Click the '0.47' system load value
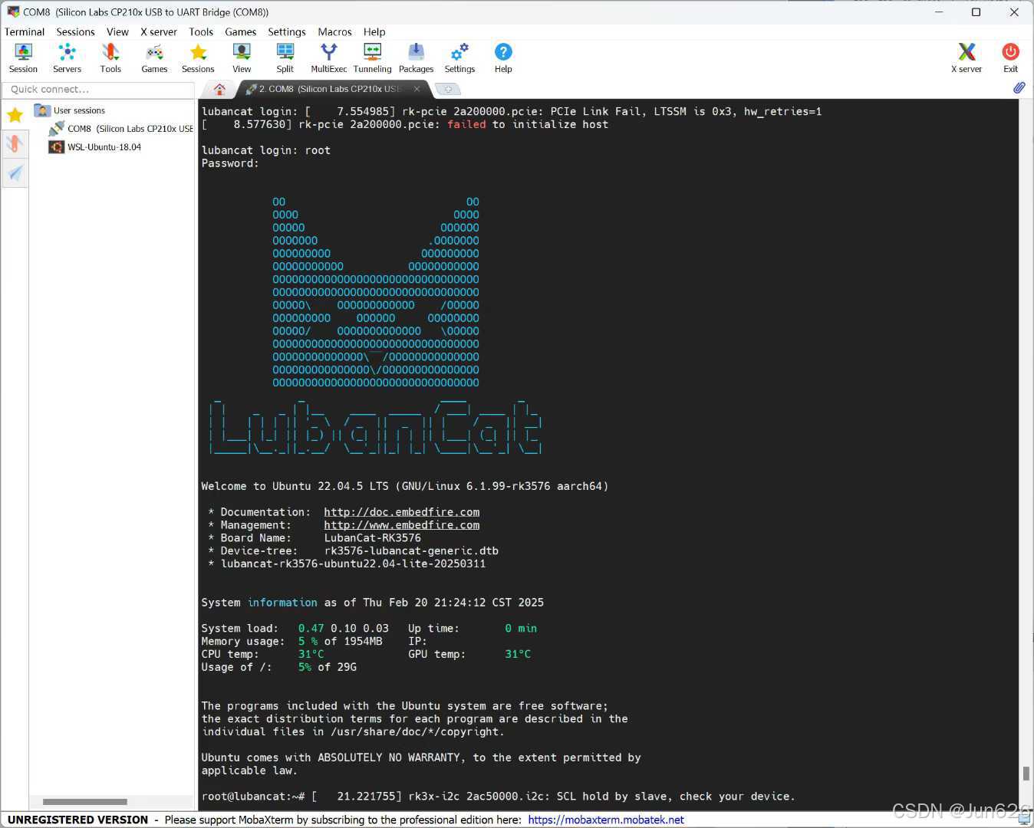1034x828 pixels. pos(311,629)
